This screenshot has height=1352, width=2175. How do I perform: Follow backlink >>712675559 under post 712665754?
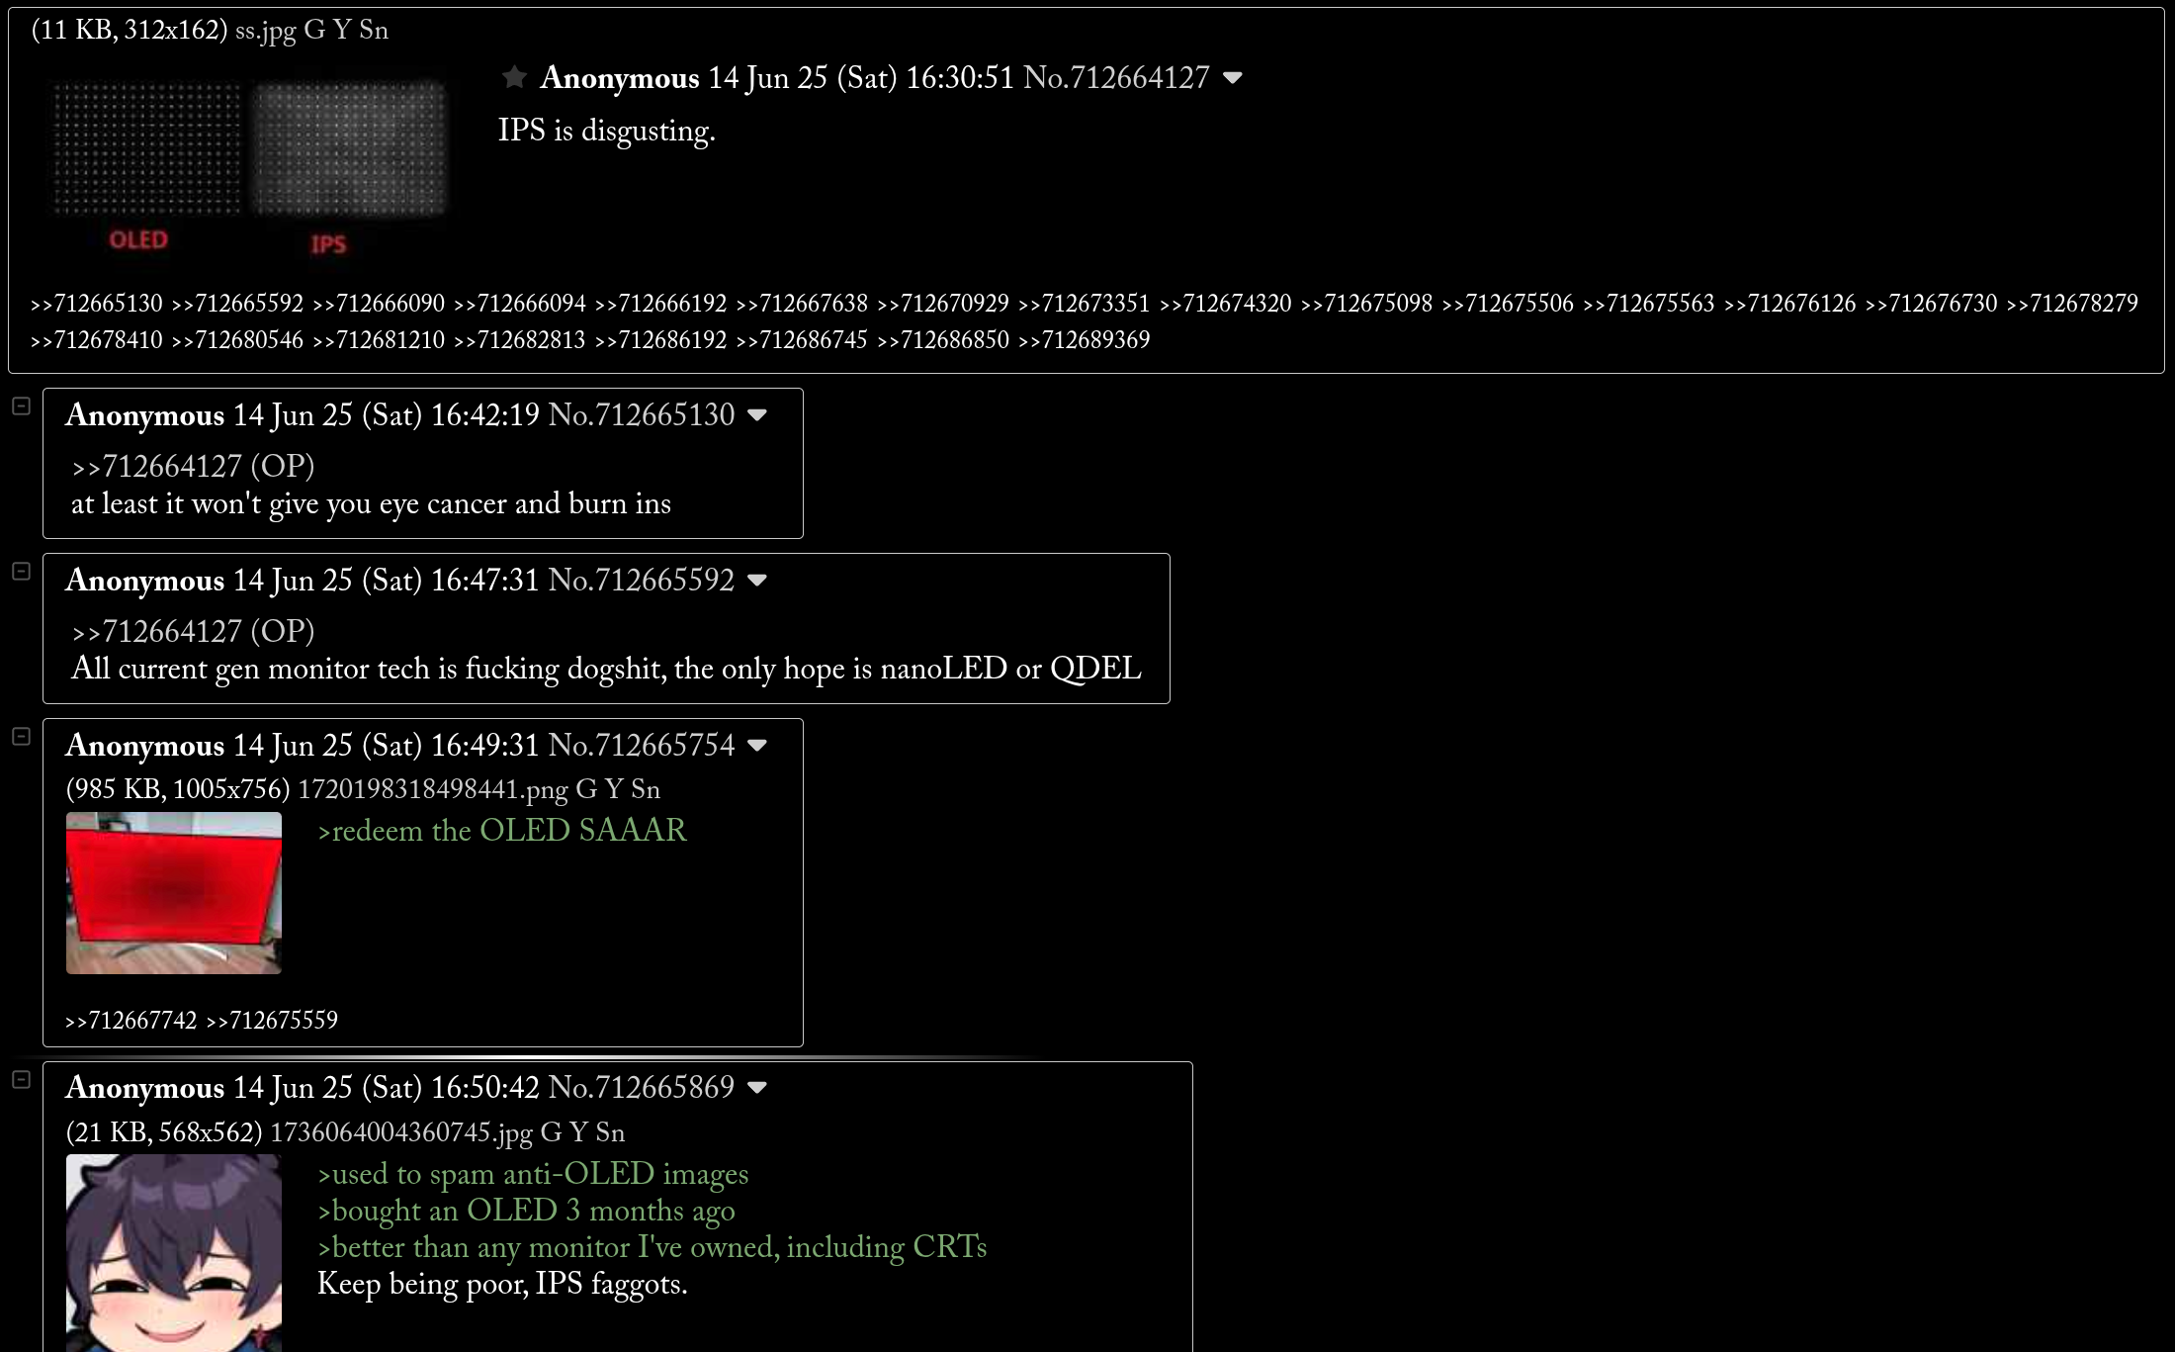tap(272, 1021)
